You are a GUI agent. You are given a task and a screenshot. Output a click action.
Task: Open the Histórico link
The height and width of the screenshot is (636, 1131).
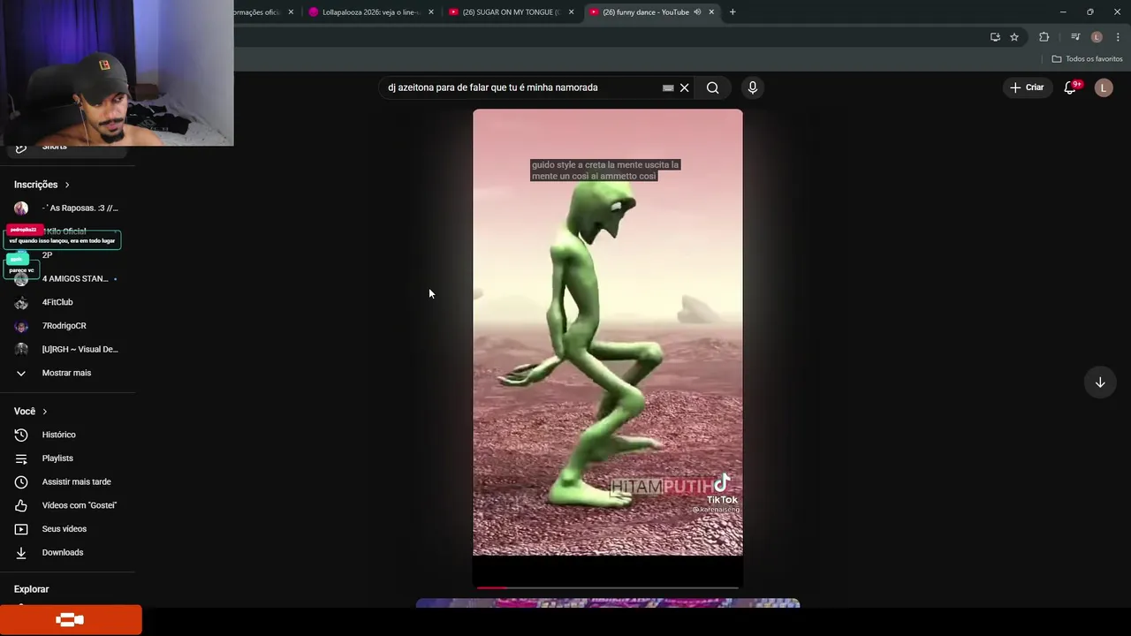59,435
